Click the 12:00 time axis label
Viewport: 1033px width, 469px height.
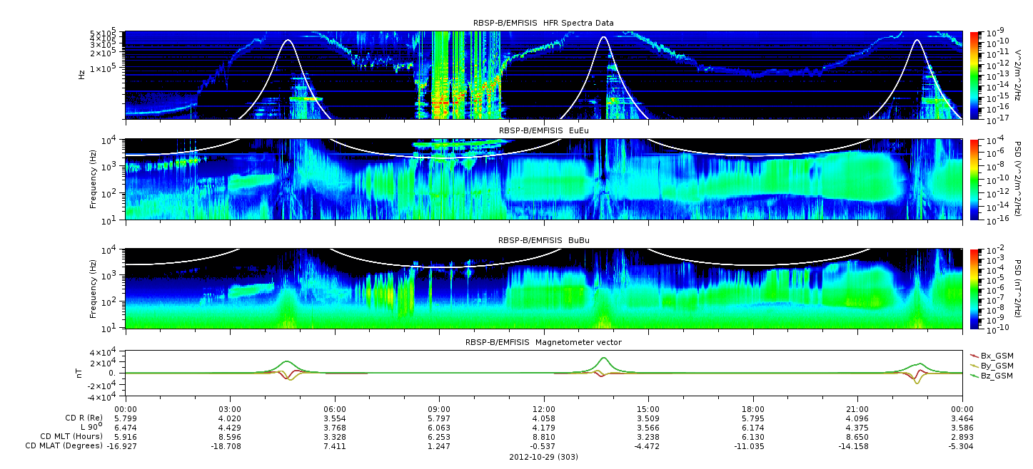(x=544, y=408)
